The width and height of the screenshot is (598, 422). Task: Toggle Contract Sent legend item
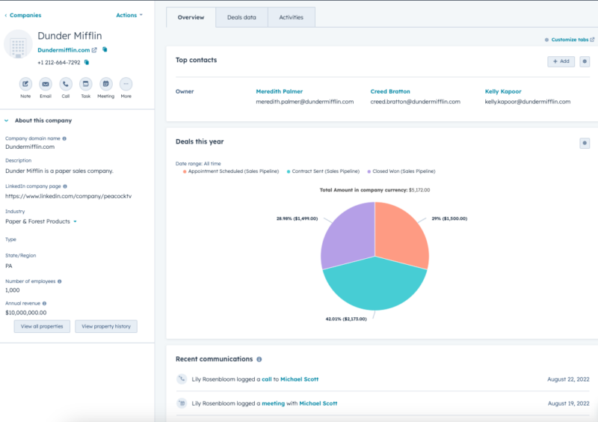(323, 171)
